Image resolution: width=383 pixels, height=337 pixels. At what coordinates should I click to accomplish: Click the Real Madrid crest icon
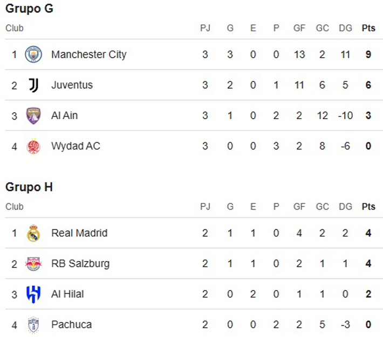pos(33,233)
